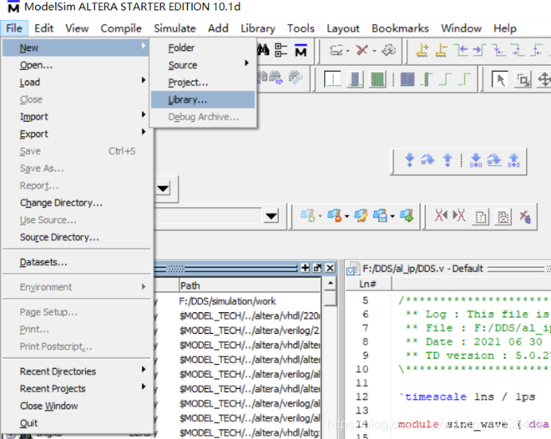Open the Bookmarks menu
This screenshot has height=439, width=551.
click(400, 28)
